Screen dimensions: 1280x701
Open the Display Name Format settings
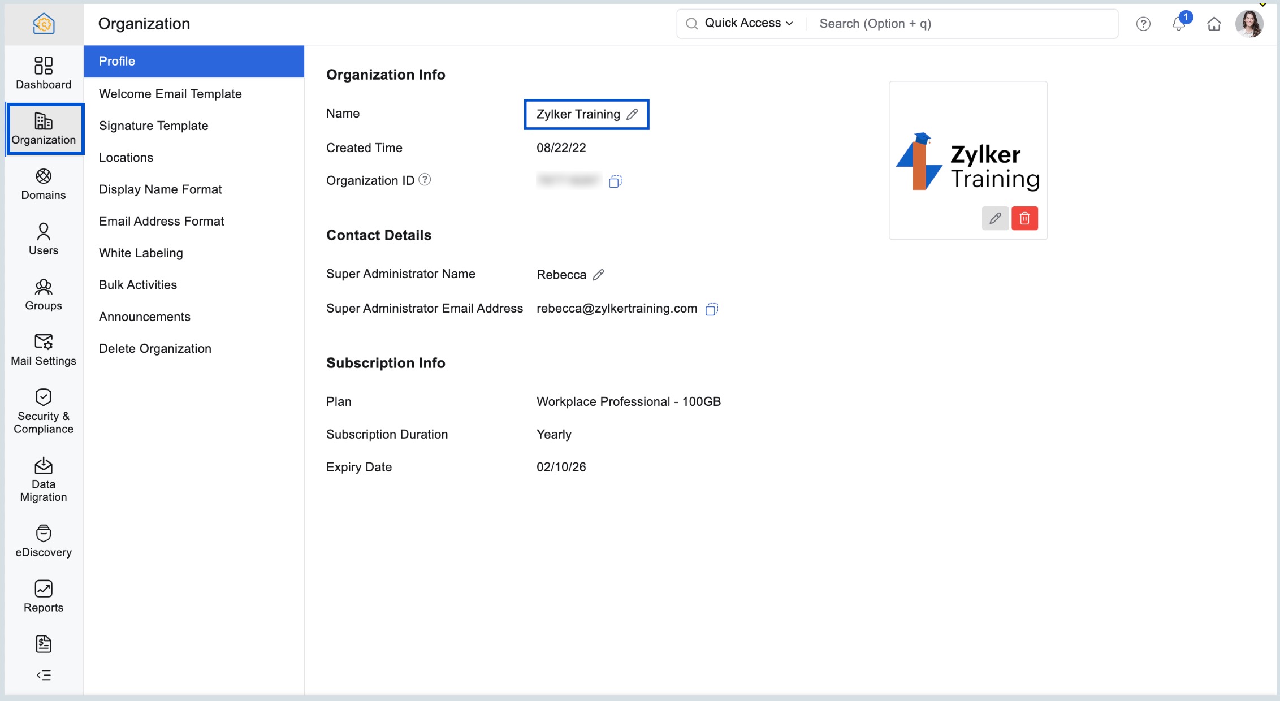[x=161, y=189]
